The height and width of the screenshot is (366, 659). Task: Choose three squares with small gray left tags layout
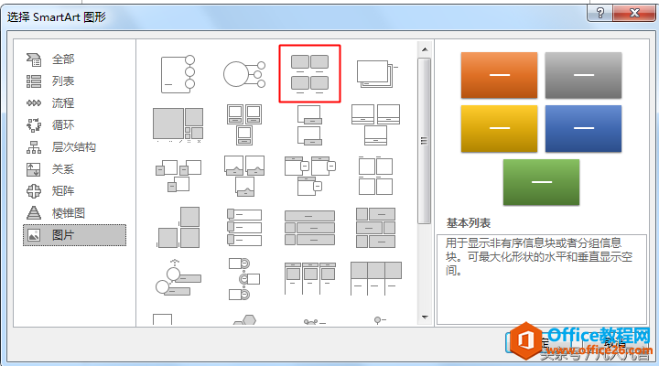[x=178, y=176]
